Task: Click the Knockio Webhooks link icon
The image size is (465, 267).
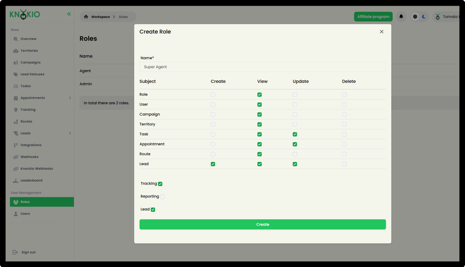Action: tap(16, 169)
